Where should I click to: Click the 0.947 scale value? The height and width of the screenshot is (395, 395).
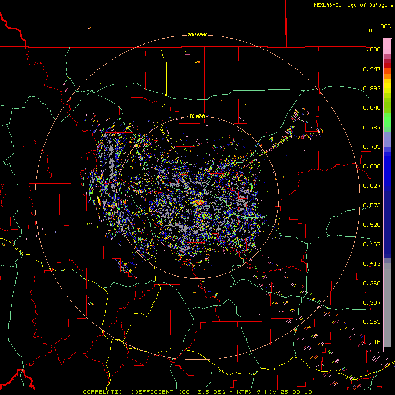(372, 69)
